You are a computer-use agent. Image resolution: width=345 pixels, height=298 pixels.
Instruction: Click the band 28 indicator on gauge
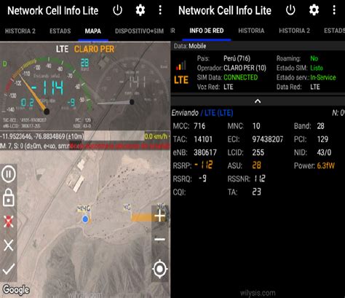84,63
